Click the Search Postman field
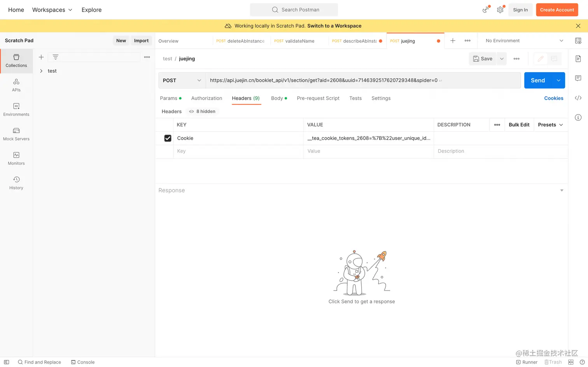588x367 pixels. [x=294, y=10]
